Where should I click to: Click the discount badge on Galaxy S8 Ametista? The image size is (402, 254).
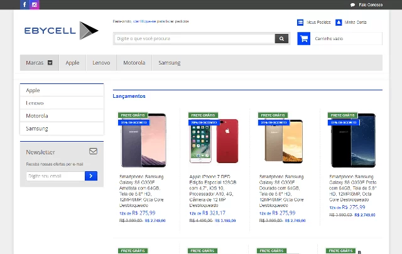click(x=134, y=123)
